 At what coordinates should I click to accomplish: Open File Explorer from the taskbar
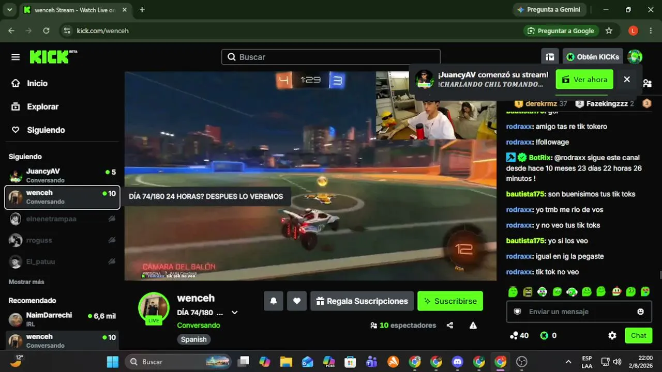click(286, 362)
